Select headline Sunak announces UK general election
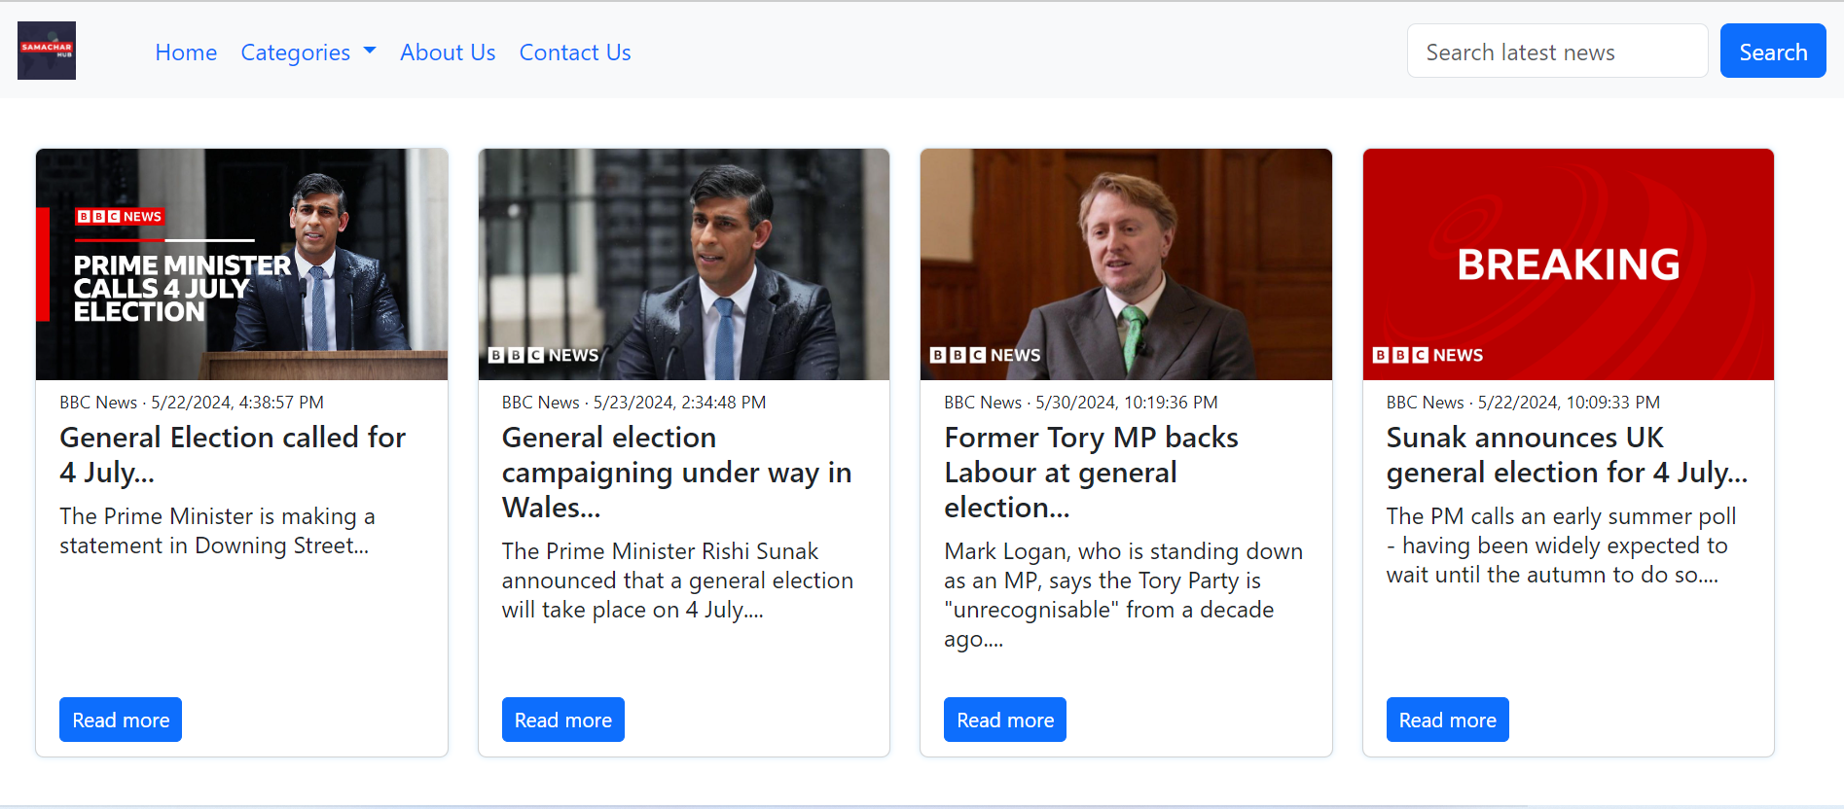Image resolution: width=1844 pixels, height=809 pixels. [1567, 455]
